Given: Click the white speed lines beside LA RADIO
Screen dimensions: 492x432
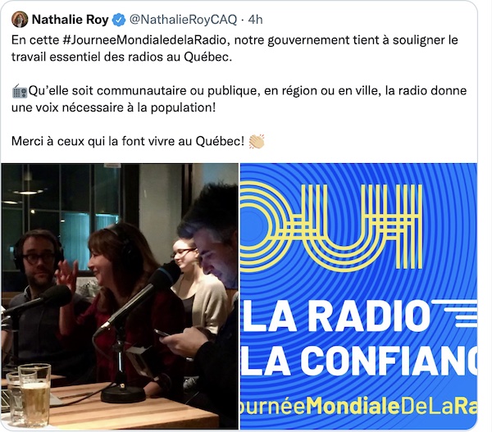Looking at the screenshot, I should coord(454,313).
